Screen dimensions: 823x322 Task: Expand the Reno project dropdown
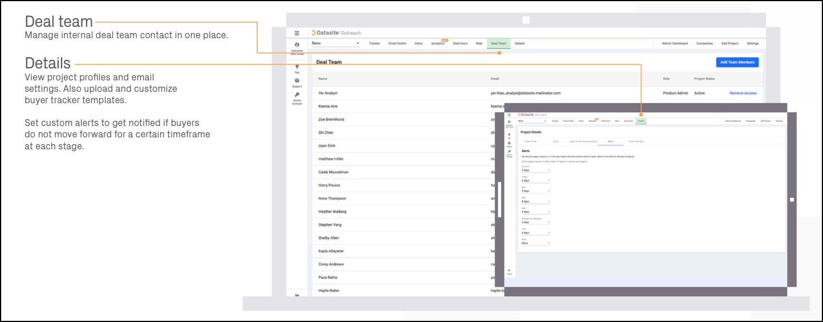(336, 43)
